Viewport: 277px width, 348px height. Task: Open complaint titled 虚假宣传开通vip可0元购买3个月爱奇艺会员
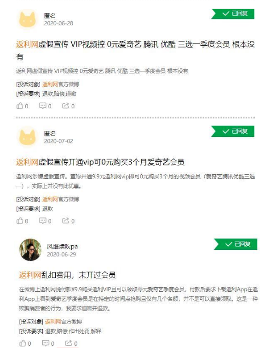[100, 162]
